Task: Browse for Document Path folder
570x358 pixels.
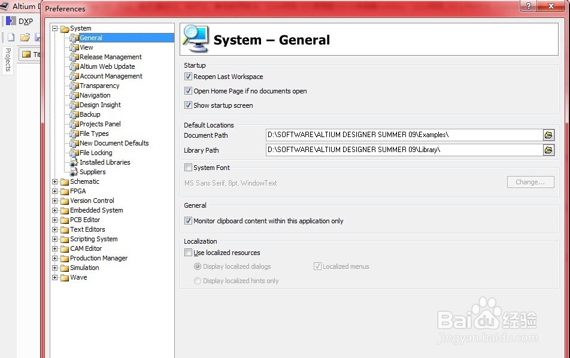Action: (x=548, y=135)
